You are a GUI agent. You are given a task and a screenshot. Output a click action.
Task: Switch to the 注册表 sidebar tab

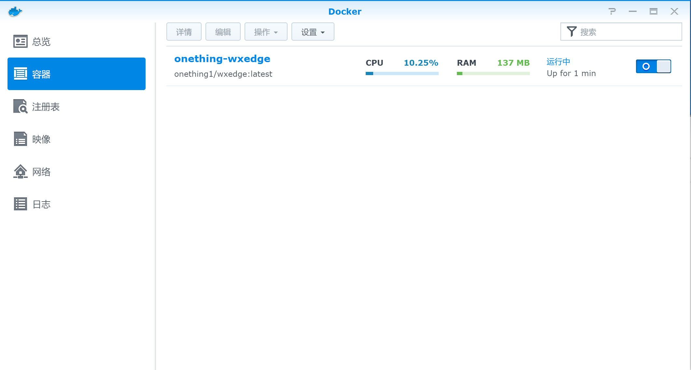point(46,106)
